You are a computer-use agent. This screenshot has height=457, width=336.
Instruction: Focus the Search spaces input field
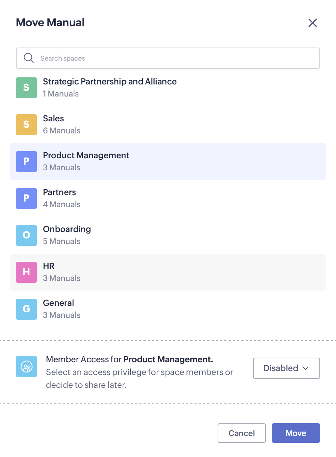pos(177,58)
